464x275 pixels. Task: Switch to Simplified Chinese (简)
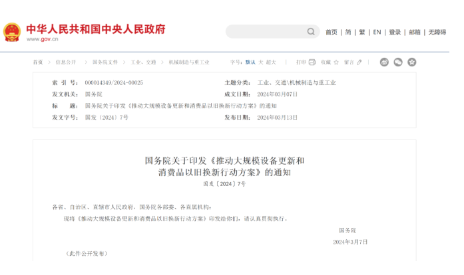pyautogui.click(x=348, y=32)
